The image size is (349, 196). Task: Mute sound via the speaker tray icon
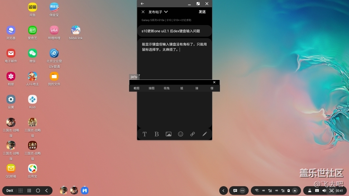pyautogui.click(x=324, y=191)
